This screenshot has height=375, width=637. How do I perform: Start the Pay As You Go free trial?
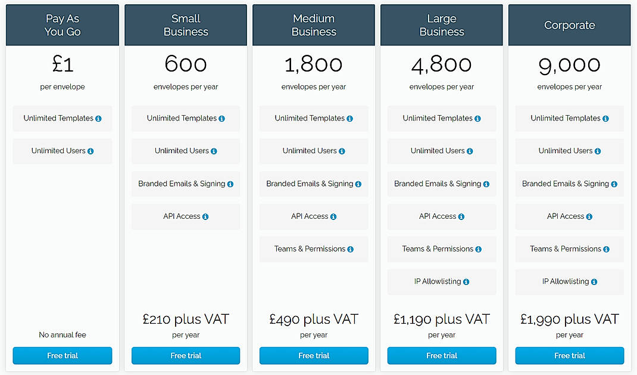[x=62, y=355]
